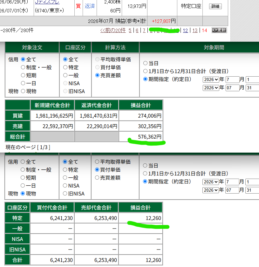
Task: Click the 特定 row purchase total 6,241,230
Action: (61, 218)
